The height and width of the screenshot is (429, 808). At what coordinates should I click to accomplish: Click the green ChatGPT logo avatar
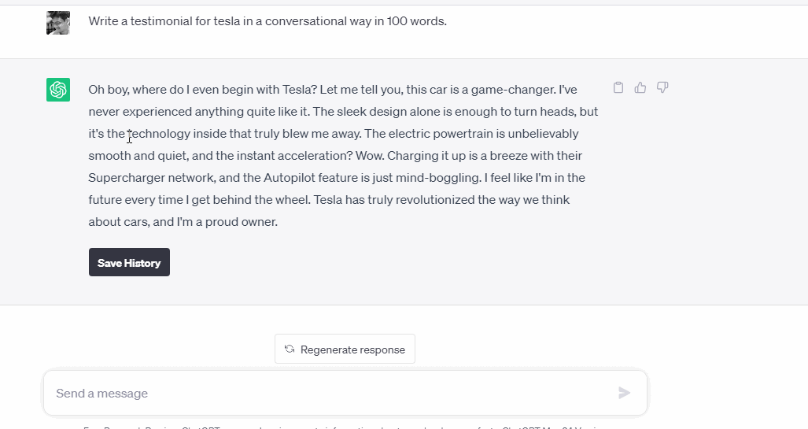point(58,90)
